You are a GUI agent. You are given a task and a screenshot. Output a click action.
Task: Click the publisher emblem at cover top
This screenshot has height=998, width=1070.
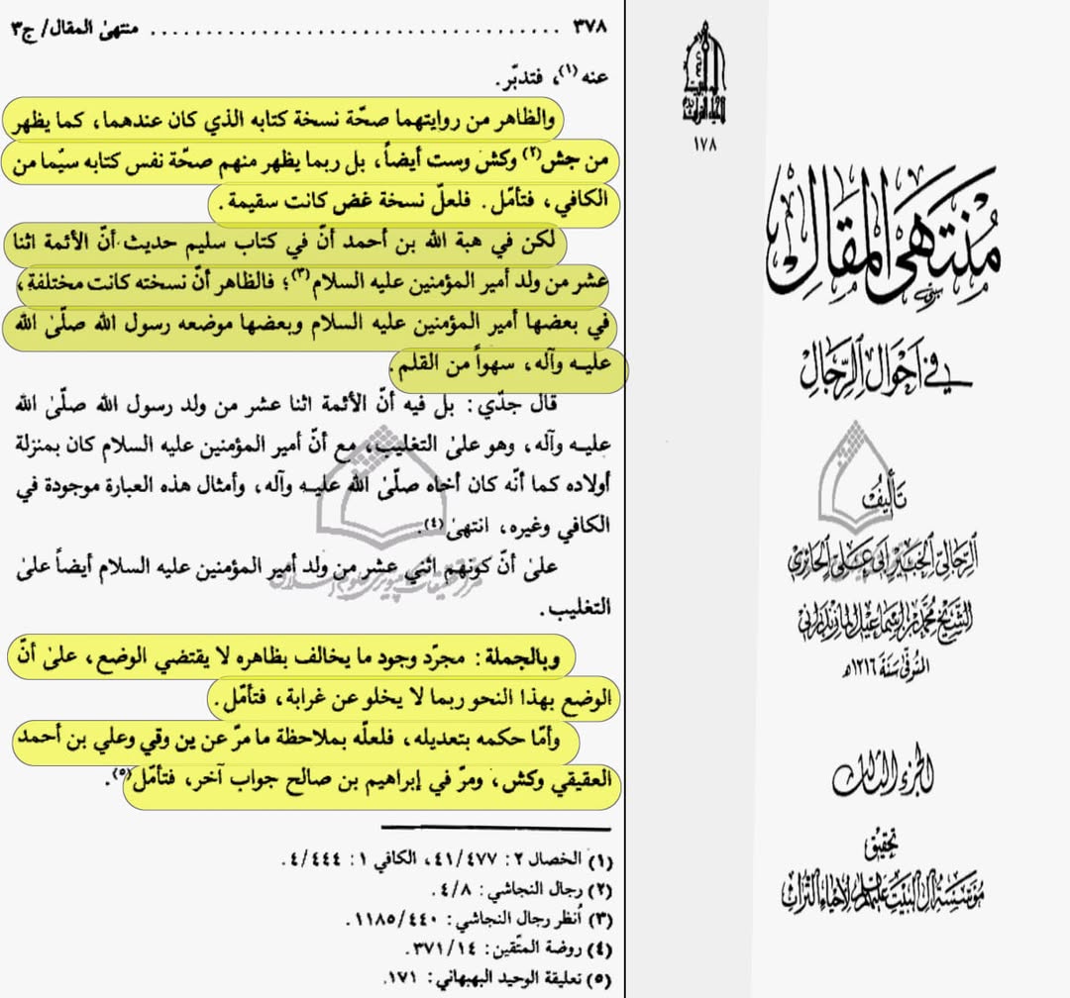(x=702, y=73)
